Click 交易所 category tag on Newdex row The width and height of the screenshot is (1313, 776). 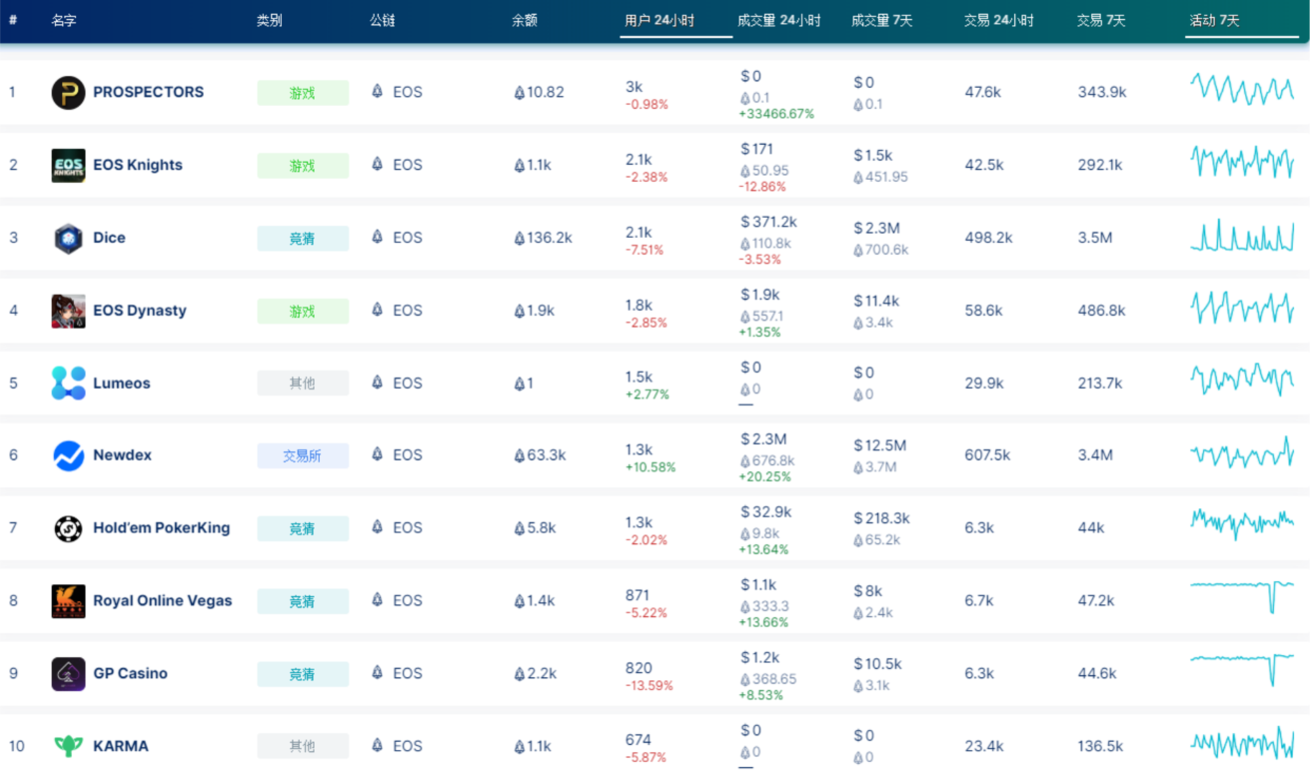[303, 456]
